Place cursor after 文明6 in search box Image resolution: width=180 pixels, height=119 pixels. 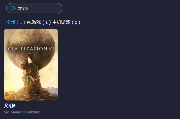(28, 8)
